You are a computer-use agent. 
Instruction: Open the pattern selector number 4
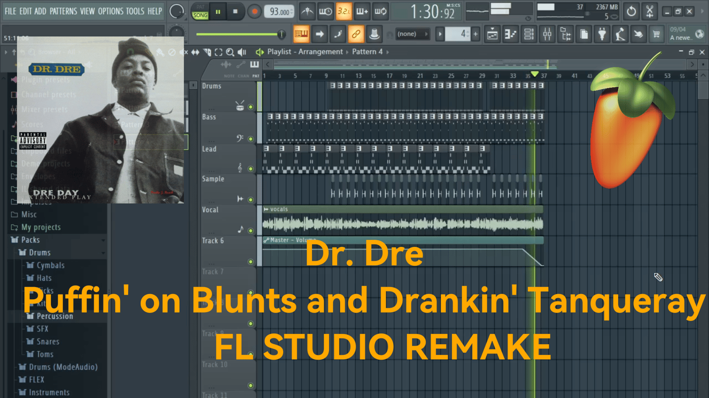pyautogui.click(x=458, y=34)
